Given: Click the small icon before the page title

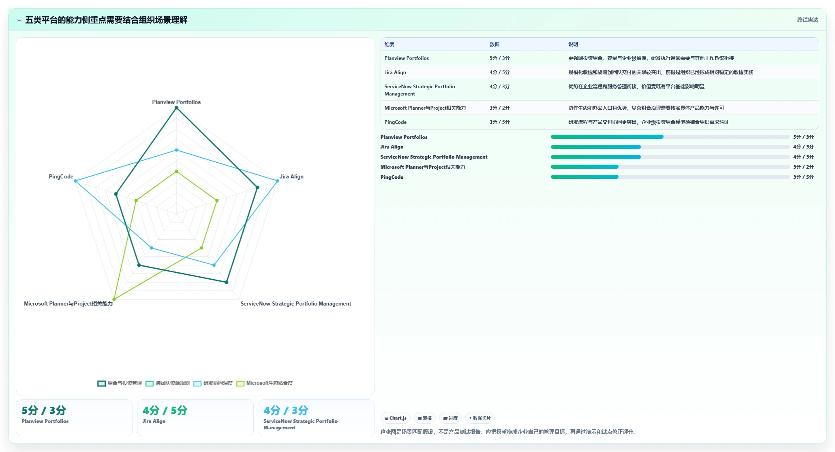Looking at the screenshot, I should pyautogui.click(x=19, y=20).
